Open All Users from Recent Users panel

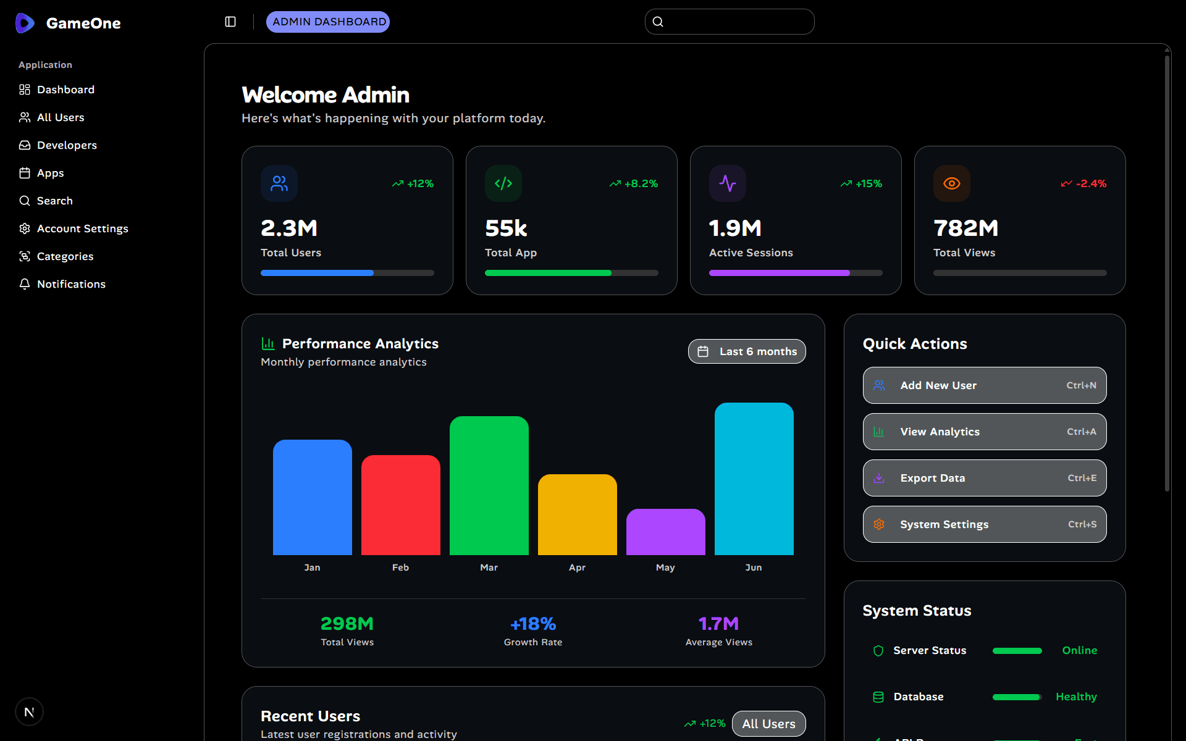pos(768,723)
